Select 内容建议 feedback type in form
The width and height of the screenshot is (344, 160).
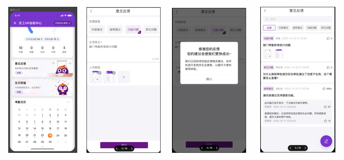(x=97, y=30)
